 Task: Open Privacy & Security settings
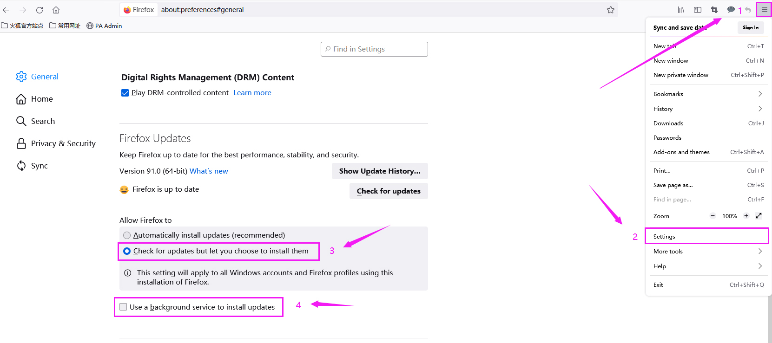[x=56, y=143]
